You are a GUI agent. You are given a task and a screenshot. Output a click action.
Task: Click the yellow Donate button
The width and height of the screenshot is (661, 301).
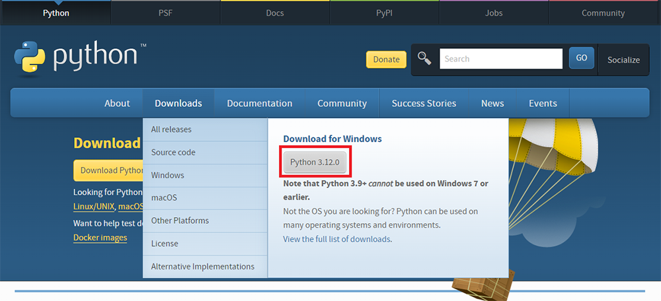pyautogui.click(x=386, y=59)
